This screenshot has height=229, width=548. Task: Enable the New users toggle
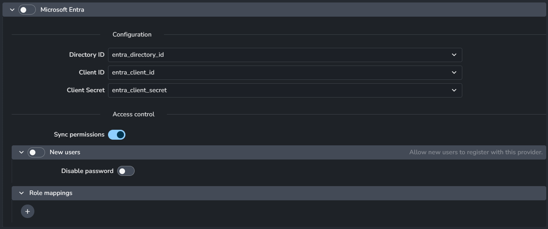36,152
